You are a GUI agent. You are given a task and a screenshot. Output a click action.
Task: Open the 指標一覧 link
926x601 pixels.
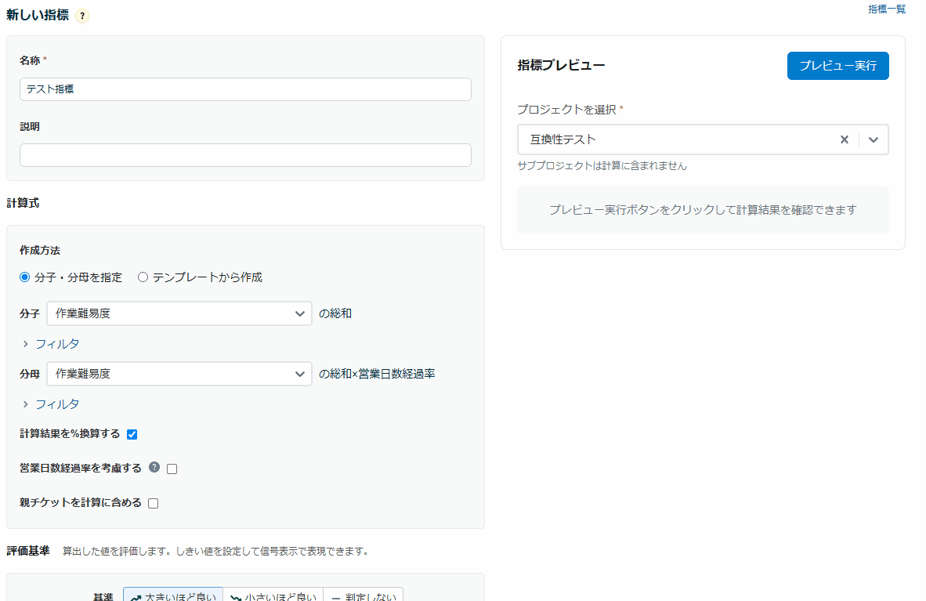pos(886,9)
